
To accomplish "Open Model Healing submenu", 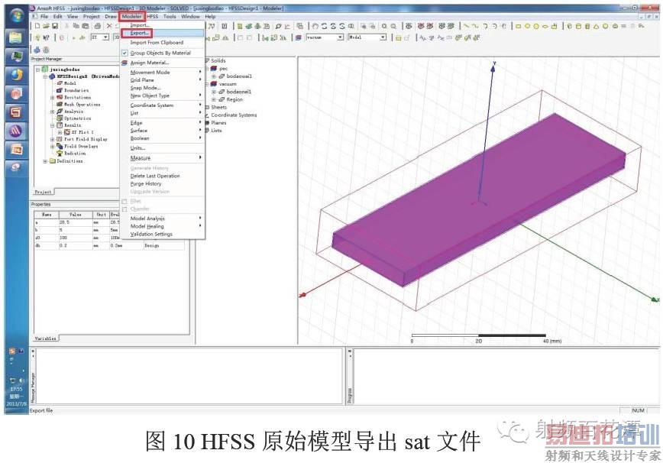I will click(x=163, y=227).
